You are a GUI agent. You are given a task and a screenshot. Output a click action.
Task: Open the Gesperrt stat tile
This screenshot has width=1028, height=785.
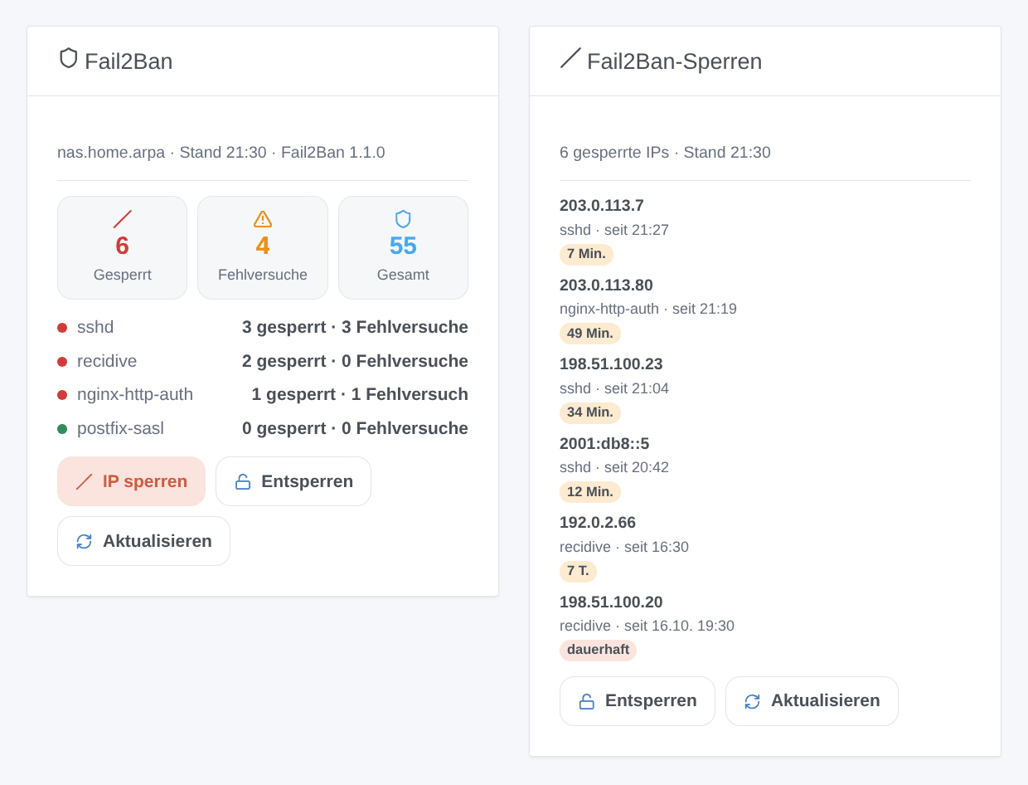point(123,247)
